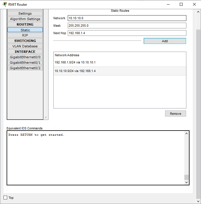The image size is (201, 204).
Task: Click the main window vertical scrollbar thumb
Action: tap(198, 114)
